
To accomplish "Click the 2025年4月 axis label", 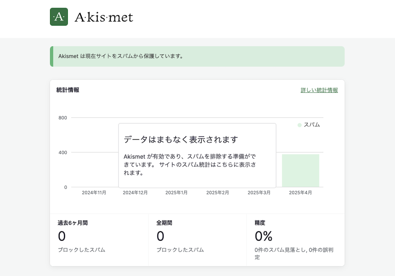I will pos(300,193).
